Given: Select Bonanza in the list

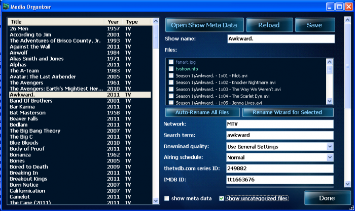Looking at the screenshot, I should point(80,155).
